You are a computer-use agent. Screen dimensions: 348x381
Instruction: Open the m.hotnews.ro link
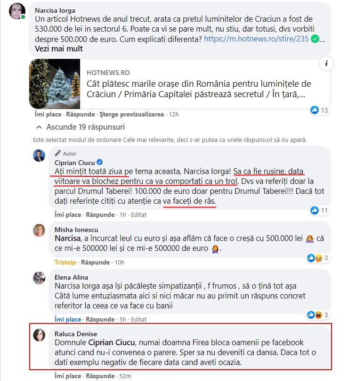tap(256, 39)
